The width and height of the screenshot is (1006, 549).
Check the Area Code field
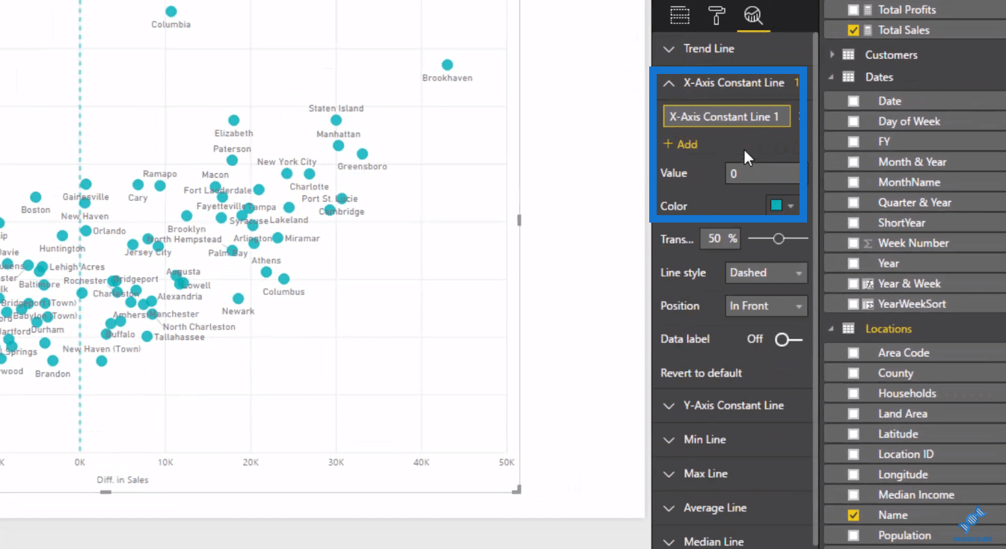pos(853,353)
